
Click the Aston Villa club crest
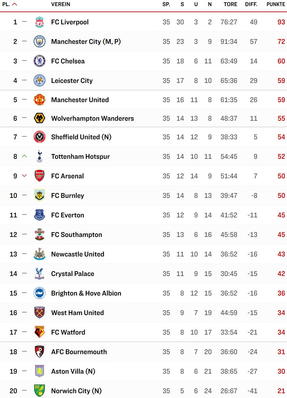39,371
